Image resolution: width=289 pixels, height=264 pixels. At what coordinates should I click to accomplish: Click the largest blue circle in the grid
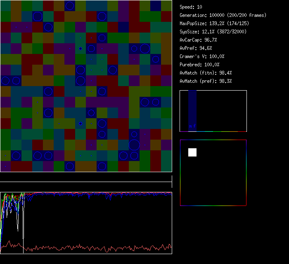(x=134, y=145)
